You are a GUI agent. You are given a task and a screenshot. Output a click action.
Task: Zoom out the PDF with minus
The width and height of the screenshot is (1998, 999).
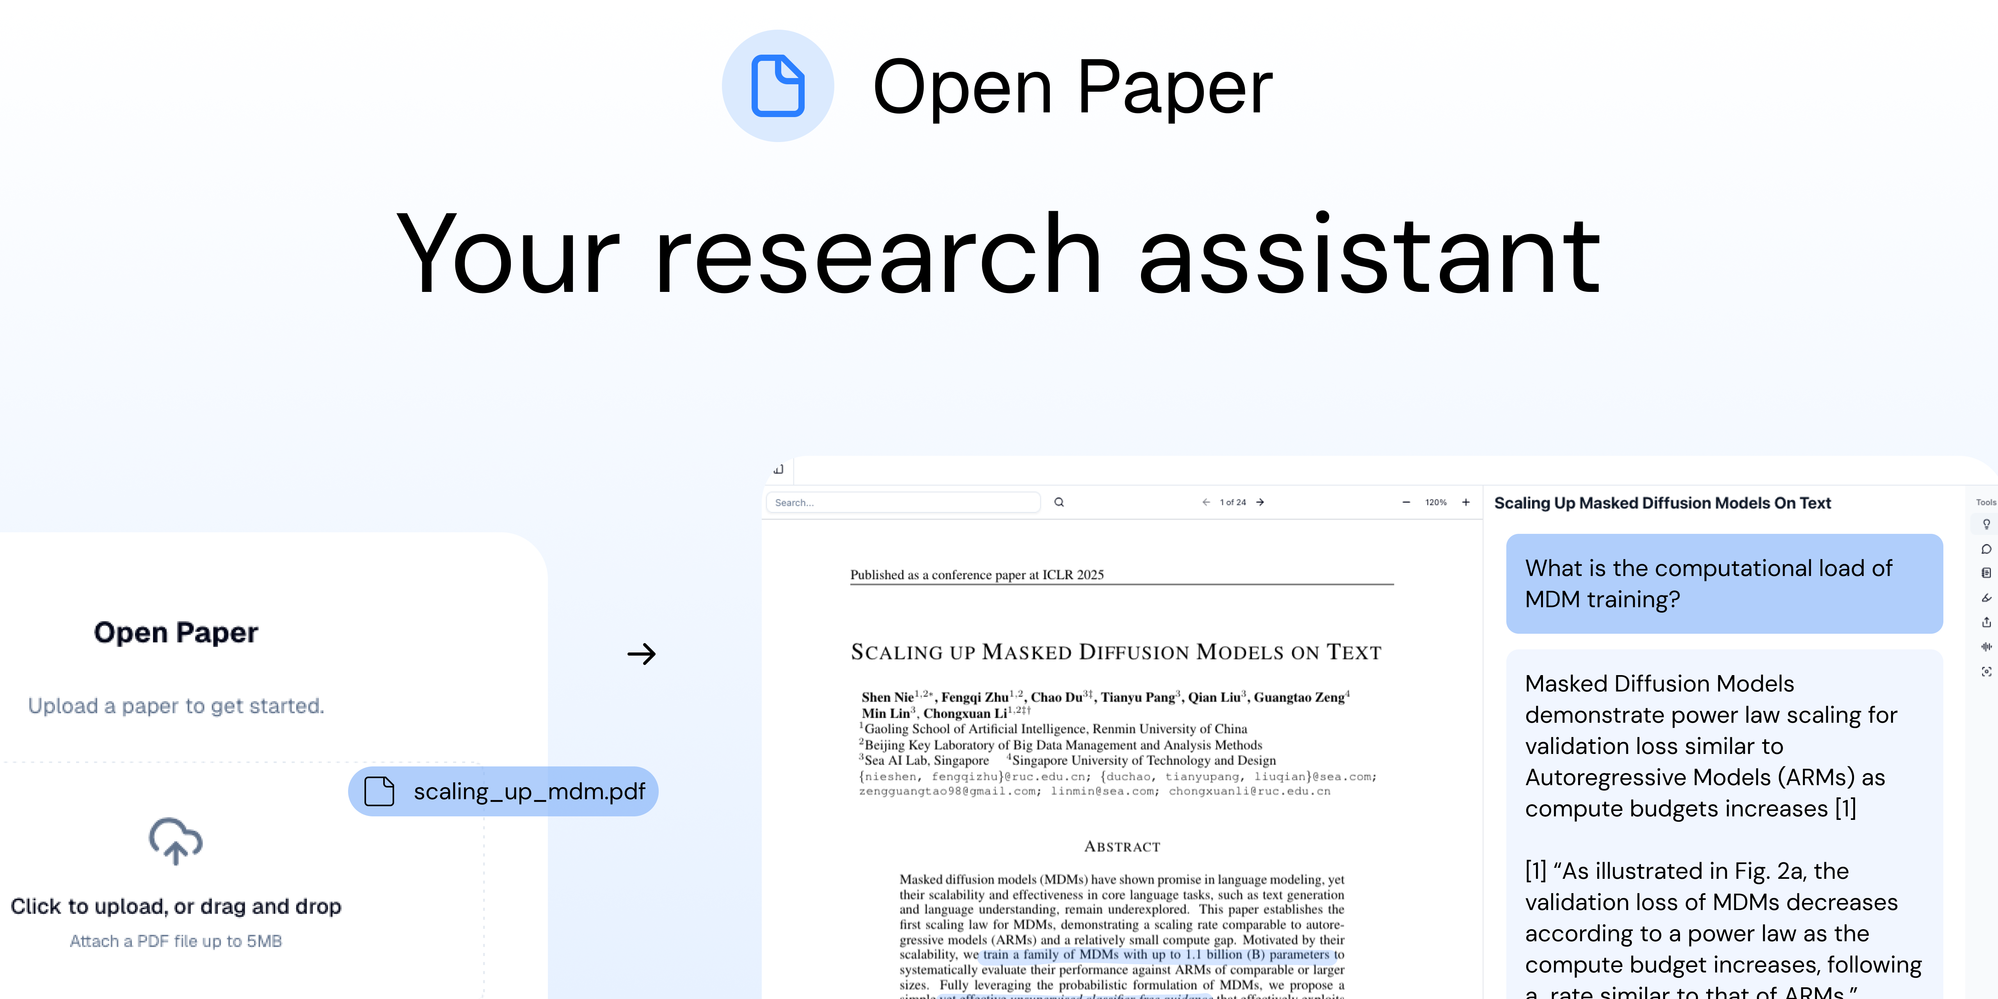[x=1406, y=502]
